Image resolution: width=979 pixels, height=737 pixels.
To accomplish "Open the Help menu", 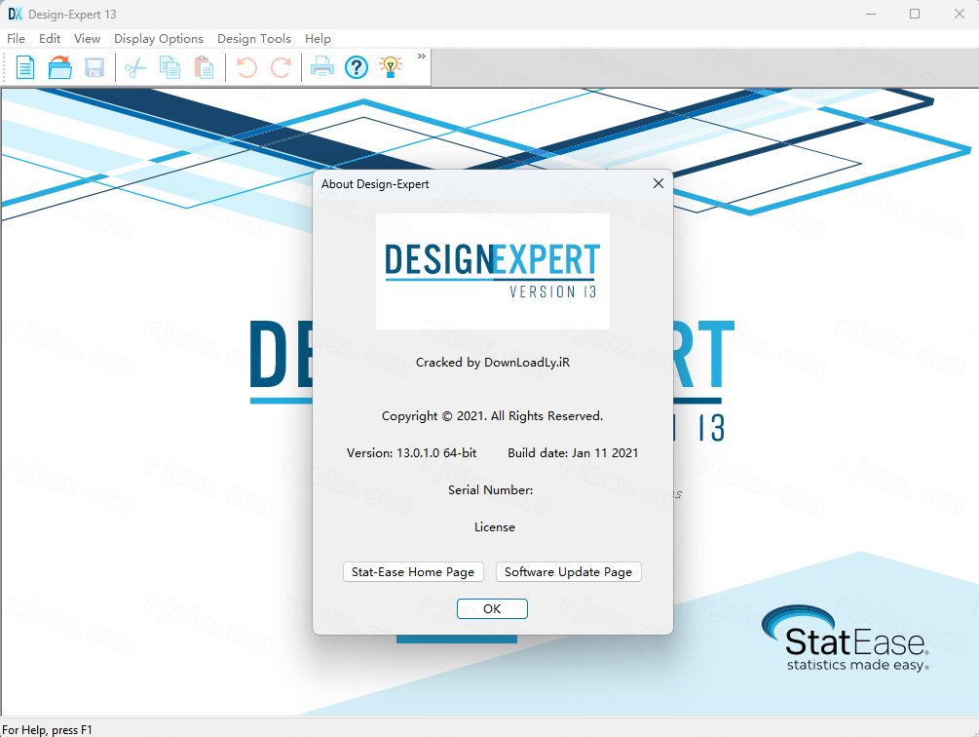I will coord(318,39).
